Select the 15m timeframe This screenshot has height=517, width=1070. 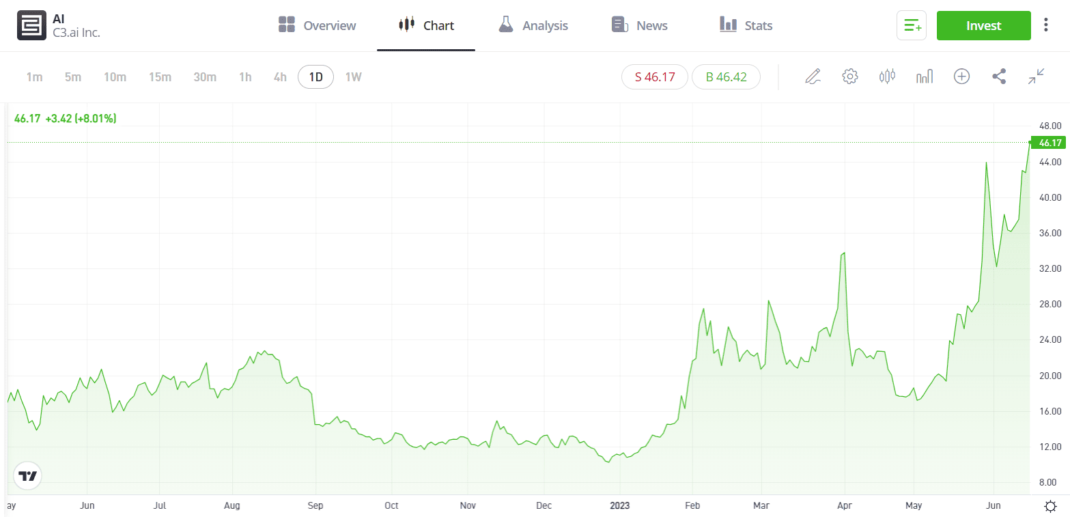coord(160,76)
